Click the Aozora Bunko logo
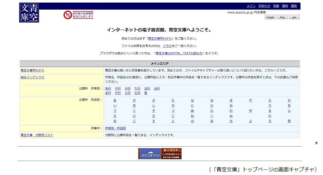323x175 pixels. (x=29, y=13)
